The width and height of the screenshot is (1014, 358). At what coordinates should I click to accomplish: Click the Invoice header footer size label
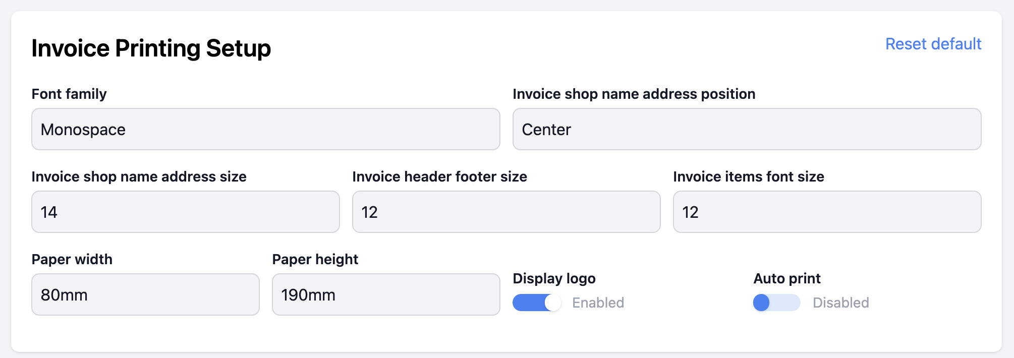point(439,176)
